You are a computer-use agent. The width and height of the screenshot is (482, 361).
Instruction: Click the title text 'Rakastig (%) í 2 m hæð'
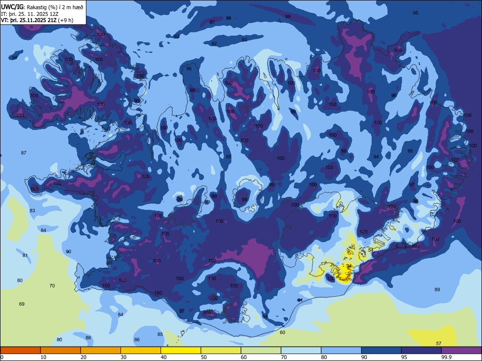55,7
